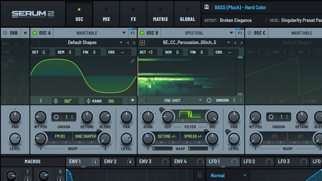The image size is (322, 181).
Task: Click the OSC A WT POS knob
Action: pos(40,117)
